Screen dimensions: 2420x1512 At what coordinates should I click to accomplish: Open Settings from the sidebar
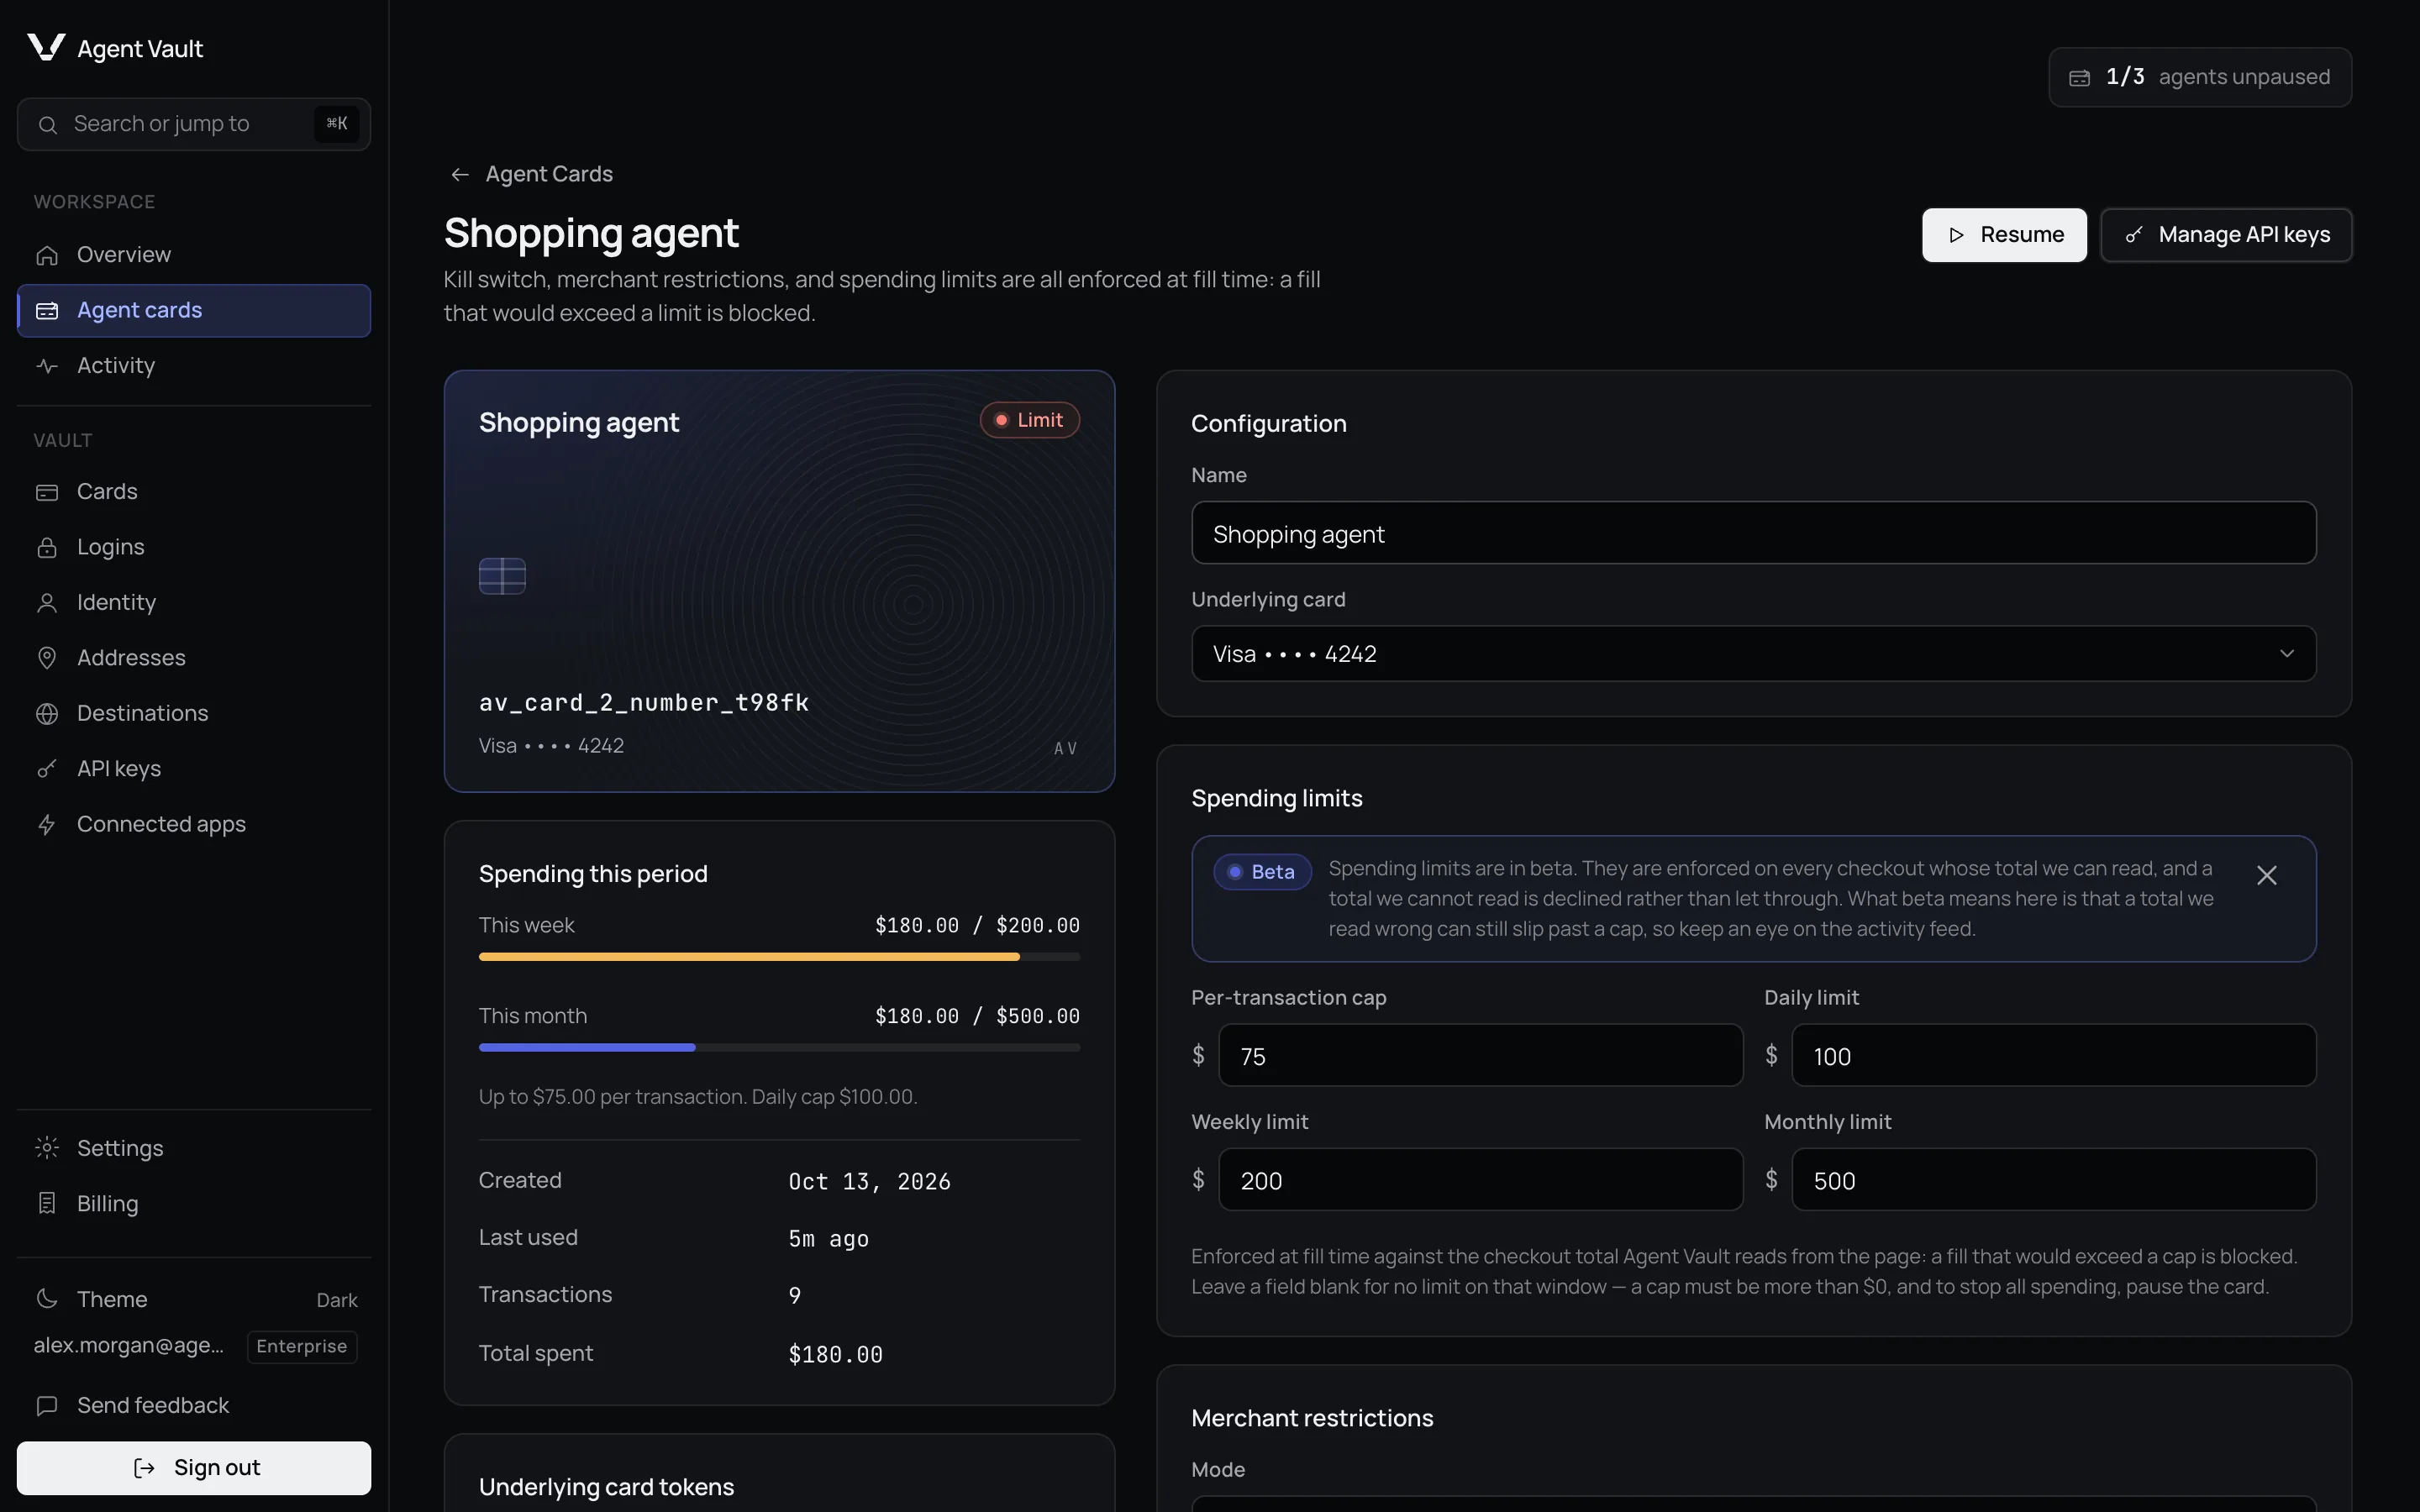click(194, 1148)
